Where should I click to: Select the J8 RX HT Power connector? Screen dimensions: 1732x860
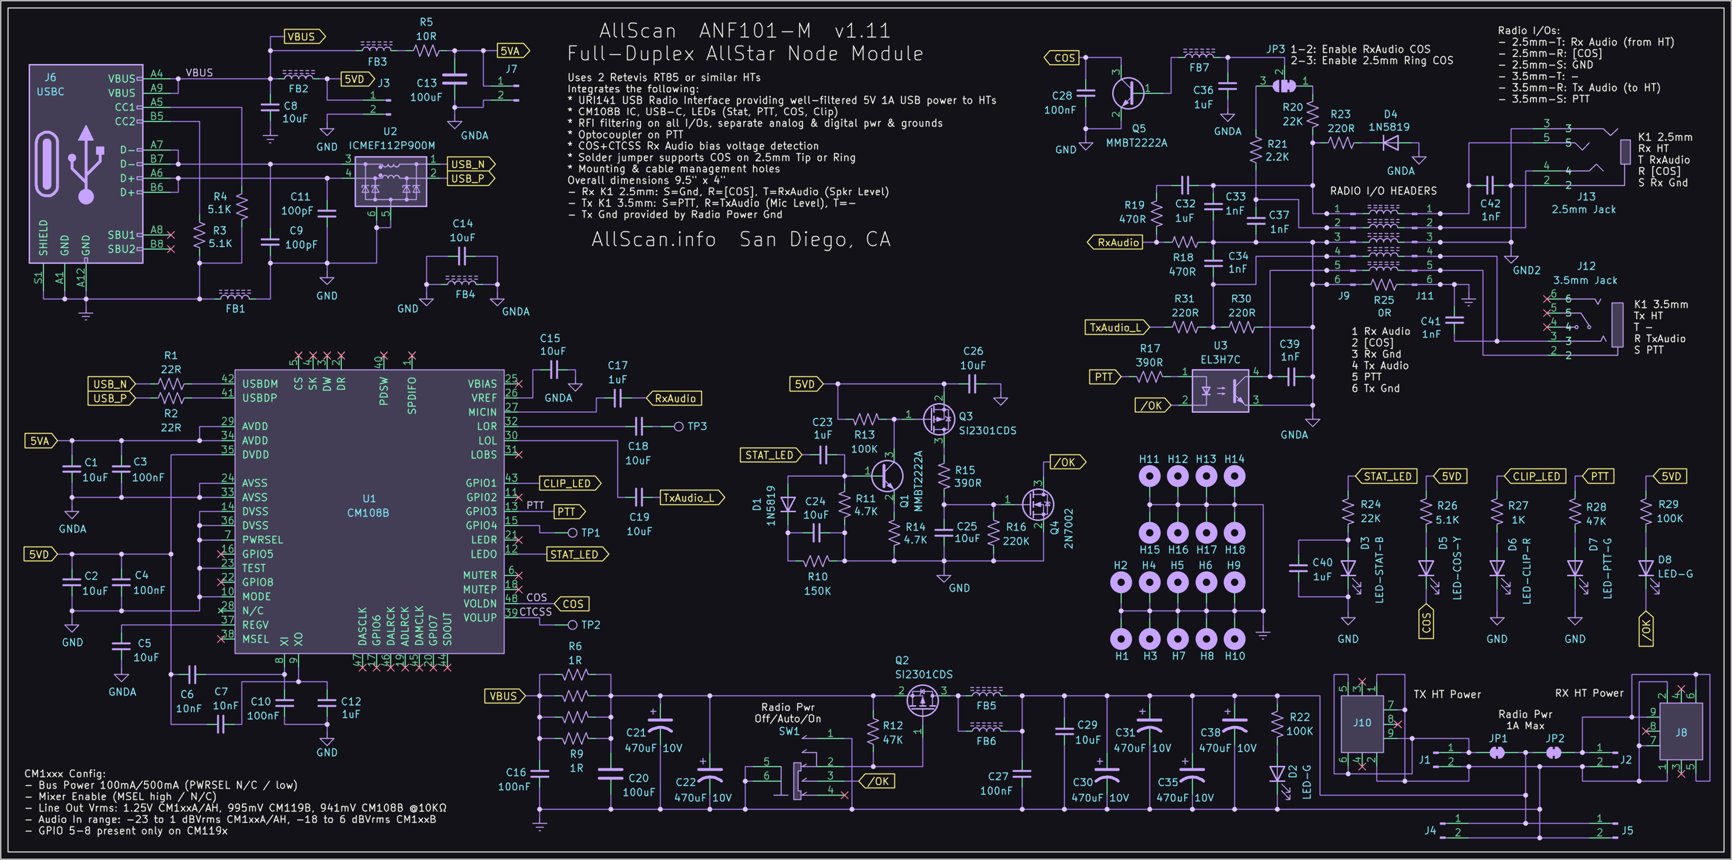1681,732
